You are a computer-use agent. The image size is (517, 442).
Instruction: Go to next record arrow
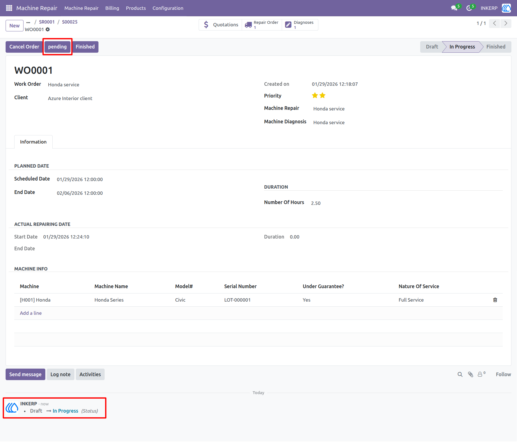tap(506, 23)
